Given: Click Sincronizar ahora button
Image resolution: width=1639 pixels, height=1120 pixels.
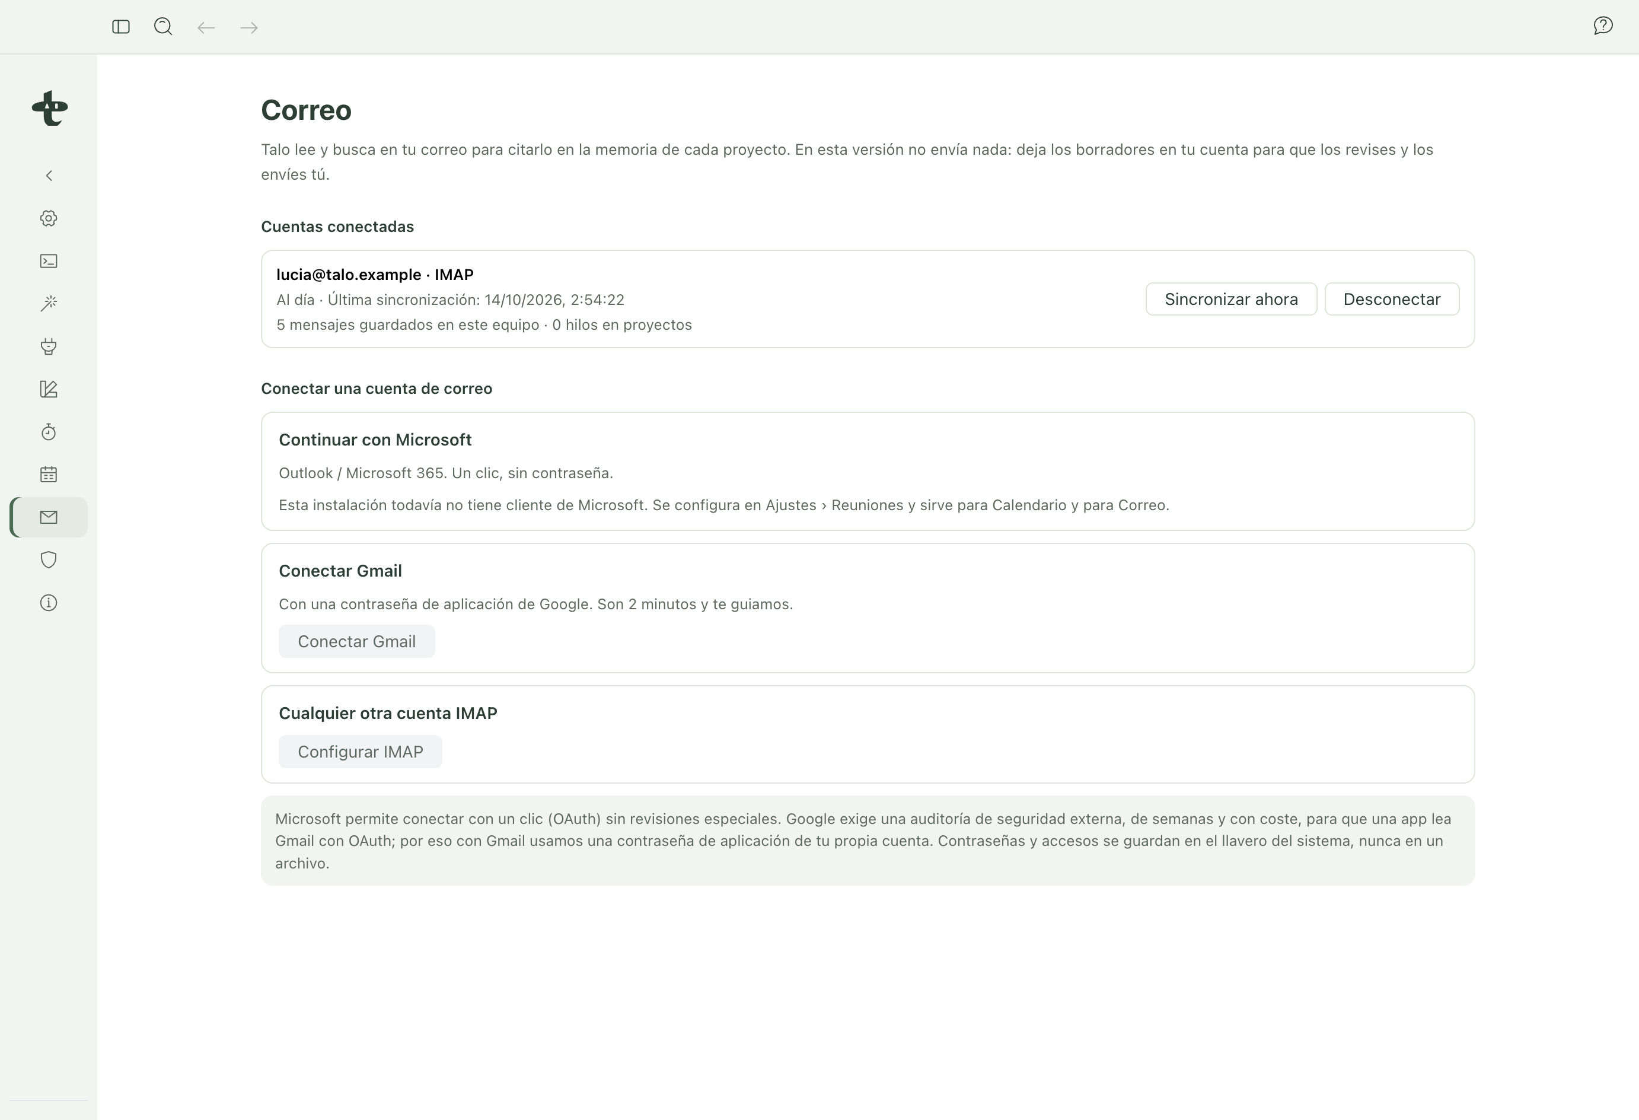Looking at the screenshot, I should click(1230, 299).
